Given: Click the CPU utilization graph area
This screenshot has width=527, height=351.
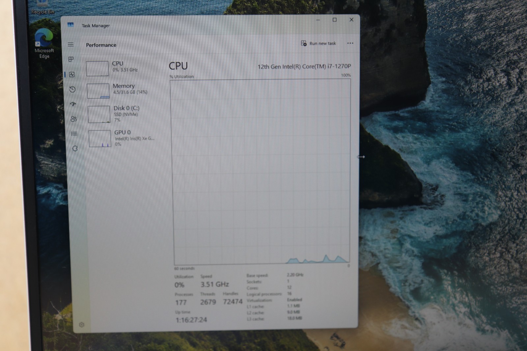Looking at the screenshot, I should (x=261, y=171).
